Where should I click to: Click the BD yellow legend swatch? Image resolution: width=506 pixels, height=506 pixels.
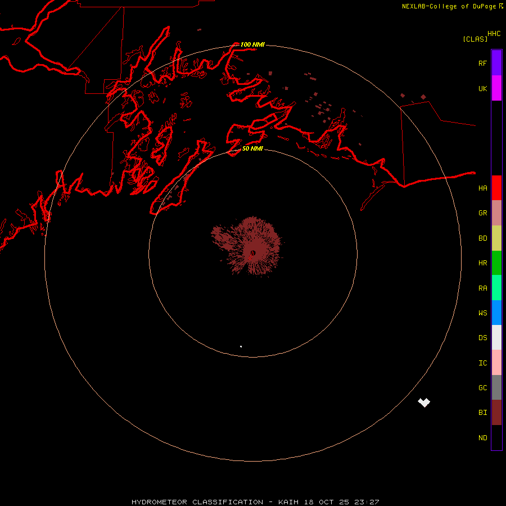pyautogui.click(x=496, y=238)
